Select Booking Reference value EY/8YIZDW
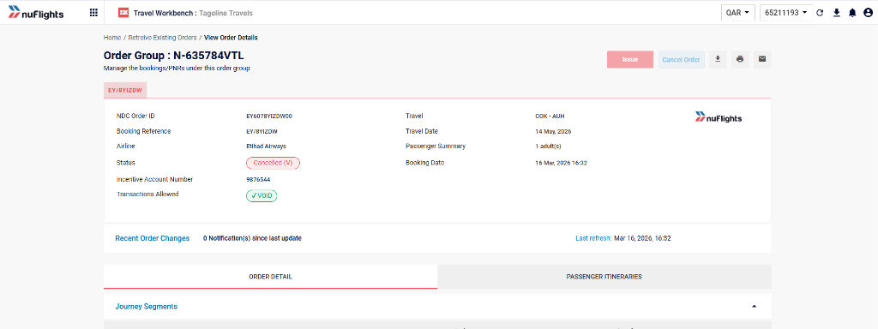878x329 pixels. point(262,131)
